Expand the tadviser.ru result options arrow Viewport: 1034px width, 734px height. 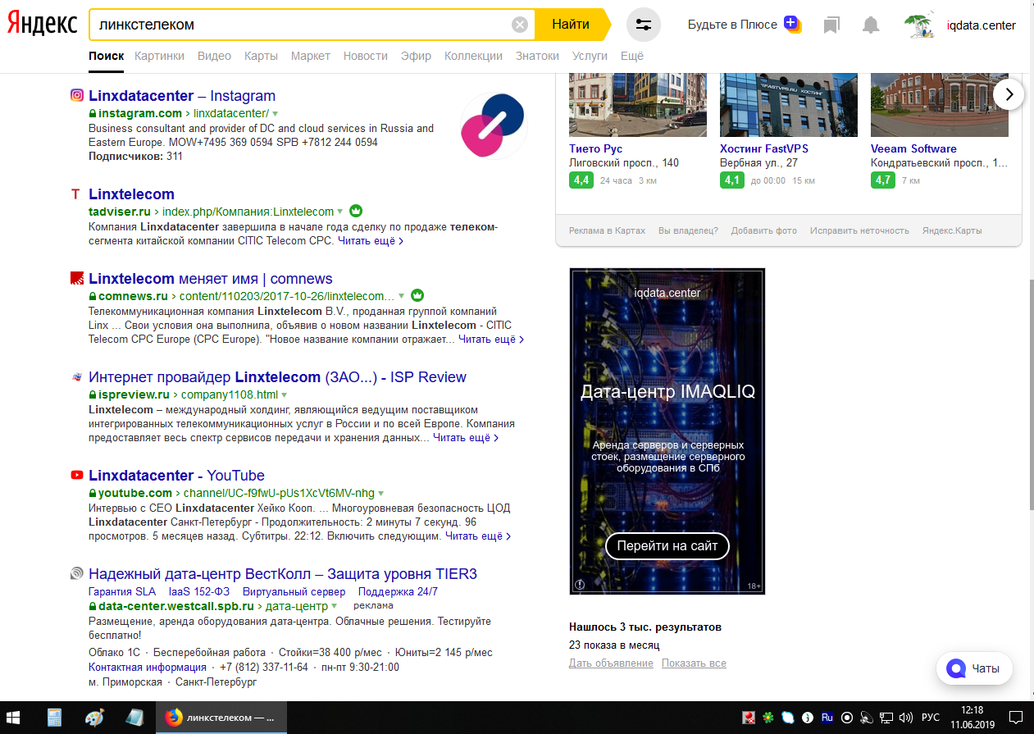click(x=339, y=212)
